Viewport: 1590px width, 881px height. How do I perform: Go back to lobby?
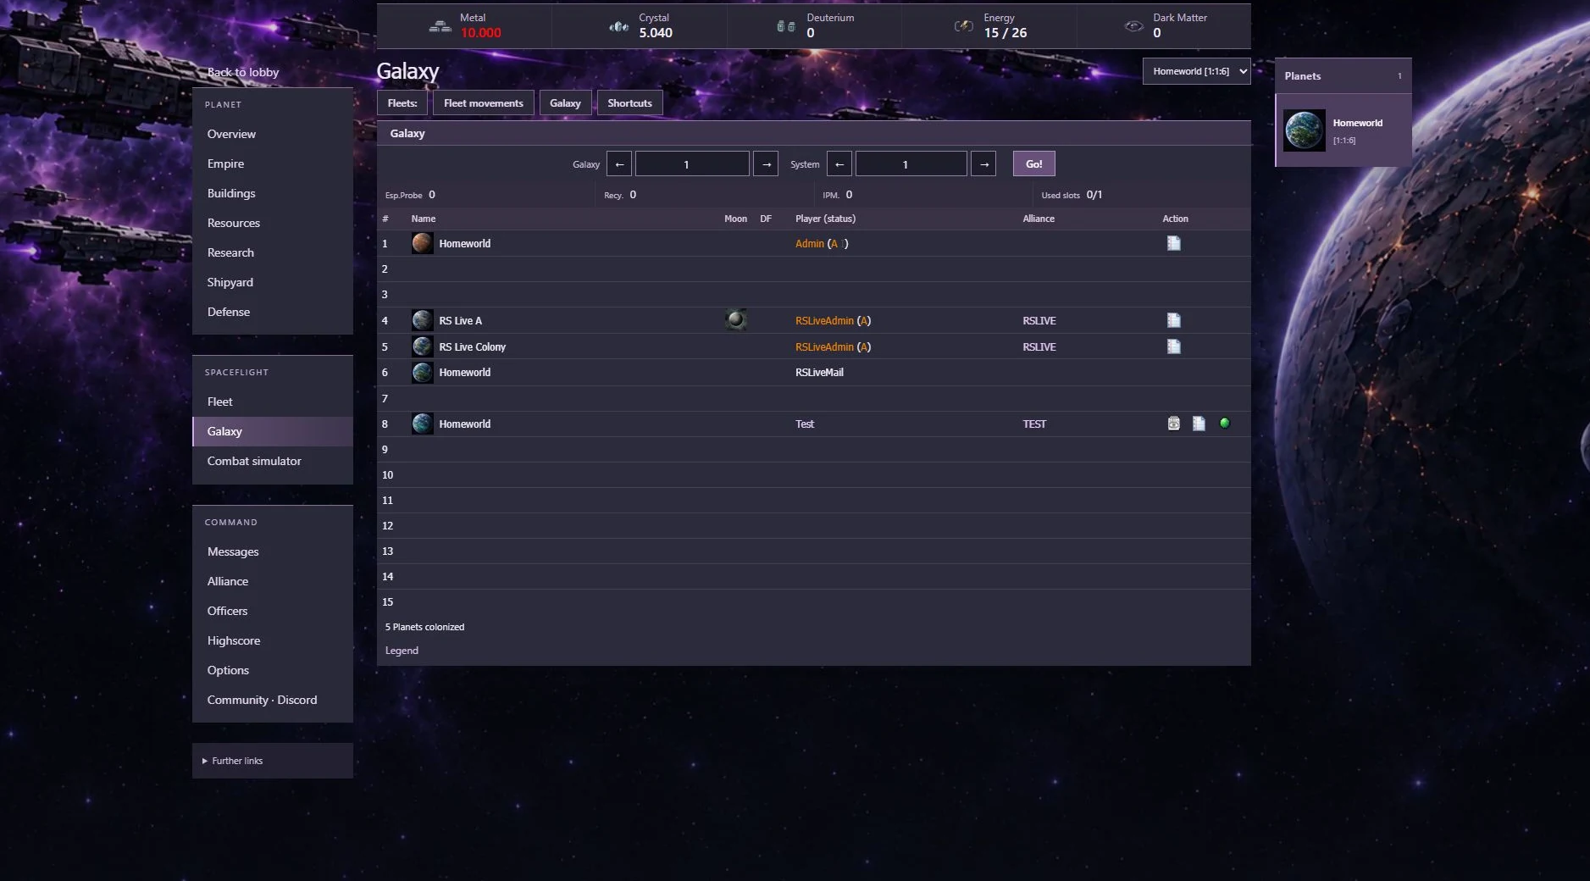tap(243, 72)
